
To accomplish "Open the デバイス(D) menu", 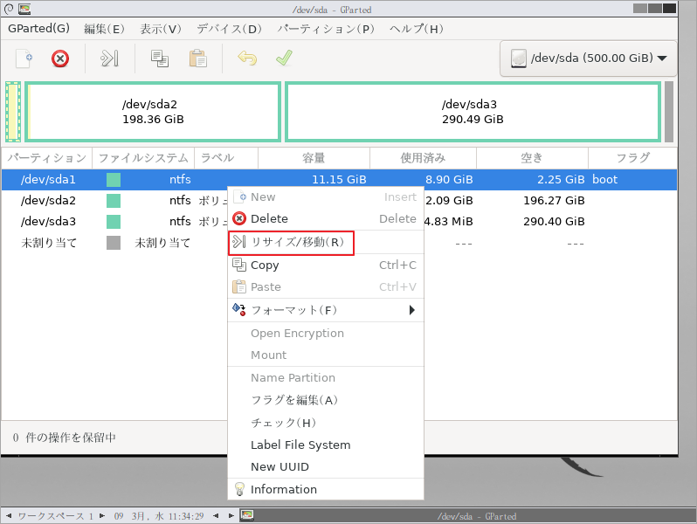I will click(x=229, y=29).
